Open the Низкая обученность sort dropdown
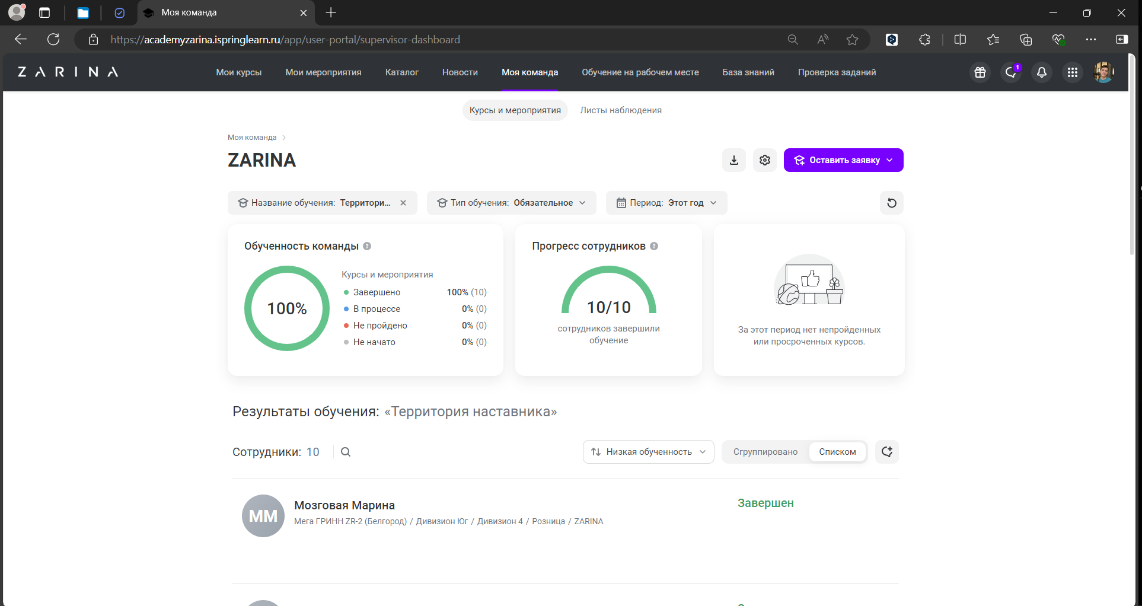1142x606 pixels. click(x=648, y=451)
